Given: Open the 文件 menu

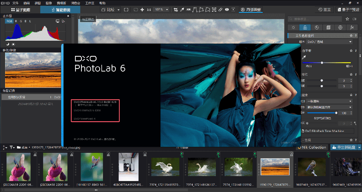Looking at the screenshot, I should coord(15,3).
